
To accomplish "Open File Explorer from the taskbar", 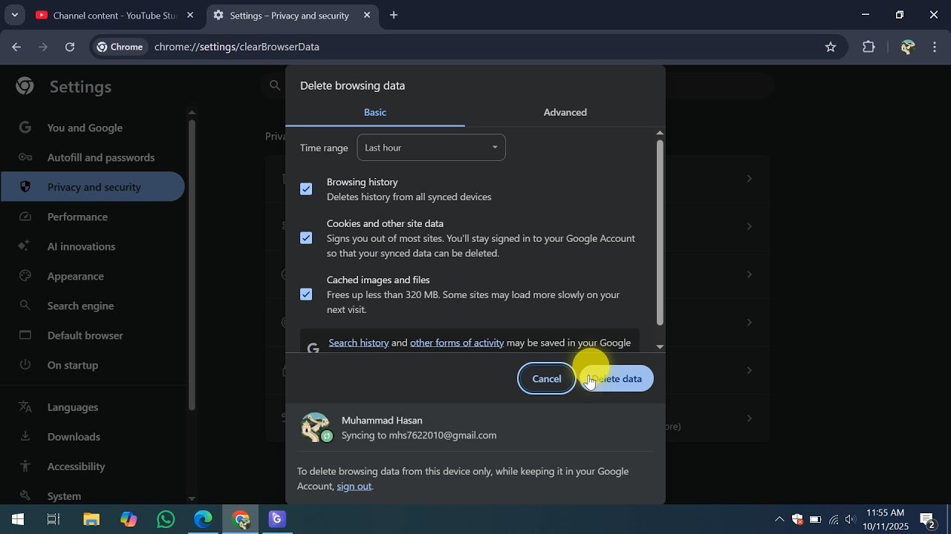I will [x=91, y=519].
